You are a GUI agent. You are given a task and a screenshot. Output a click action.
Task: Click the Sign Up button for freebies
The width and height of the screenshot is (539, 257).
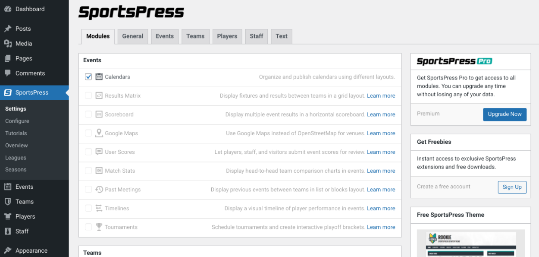point(512,187)
